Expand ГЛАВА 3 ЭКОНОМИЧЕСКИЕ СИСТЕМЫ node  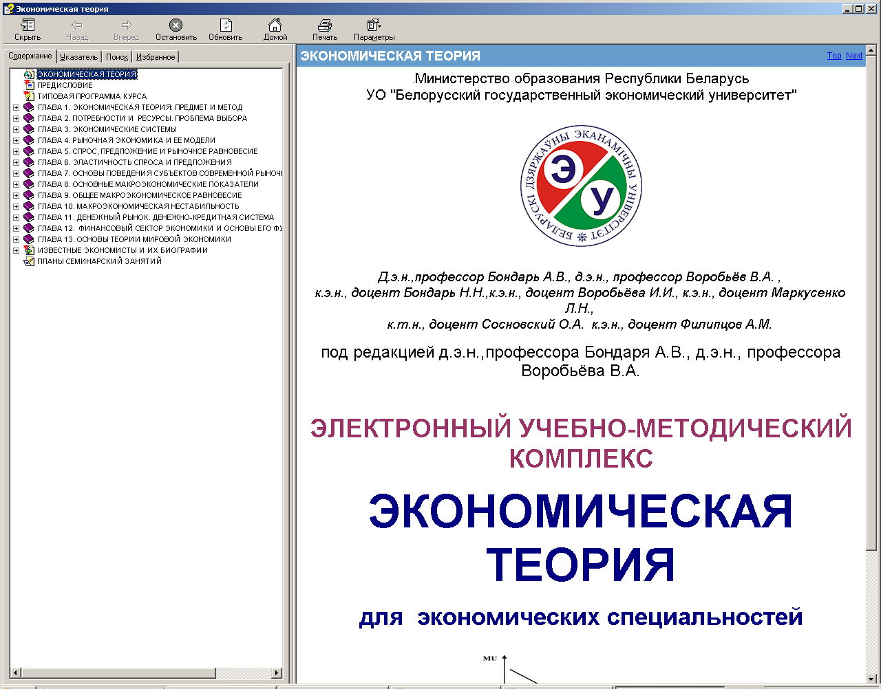pyautogui.click(x=17, y=129)
